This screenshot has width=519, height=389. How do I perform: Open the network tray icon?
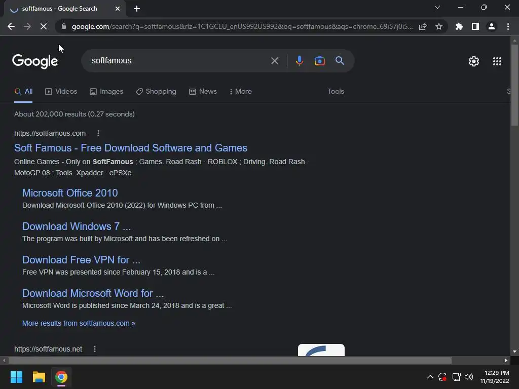click(x=457, y=377)
